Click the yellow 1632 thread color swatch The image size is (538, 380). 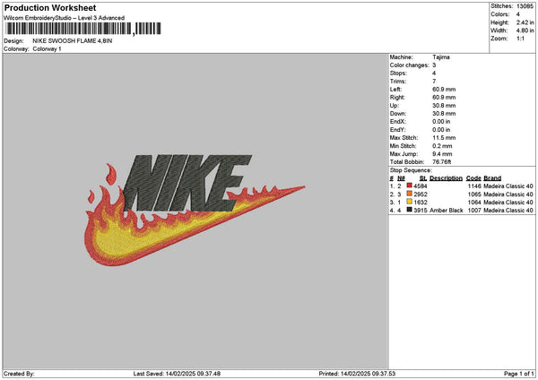[410, 202]
